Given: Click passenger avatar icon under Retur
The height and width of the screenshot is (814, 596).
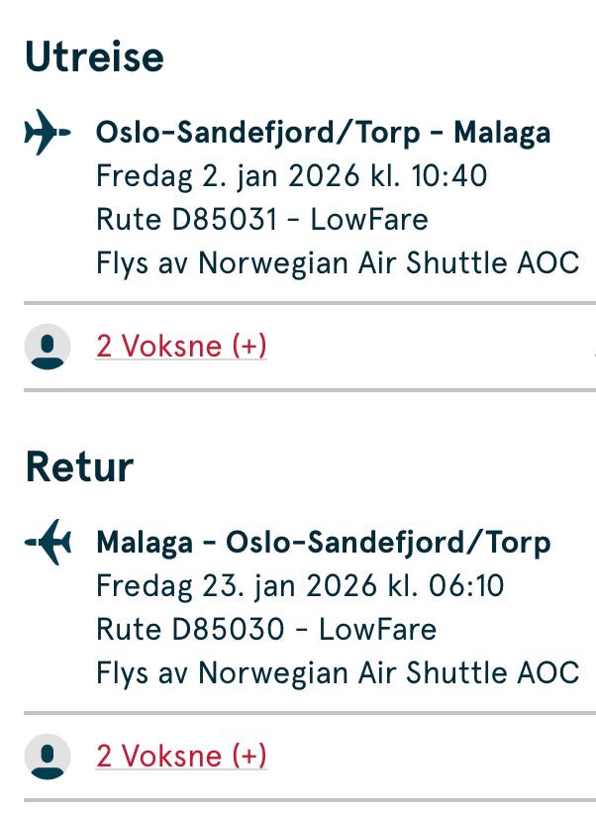Looking at the screenshot, I should 48,757.
